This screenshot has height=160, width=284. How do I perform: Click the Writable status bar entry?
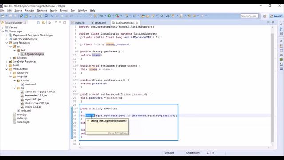pyautogui.click(x=169, y=153)
